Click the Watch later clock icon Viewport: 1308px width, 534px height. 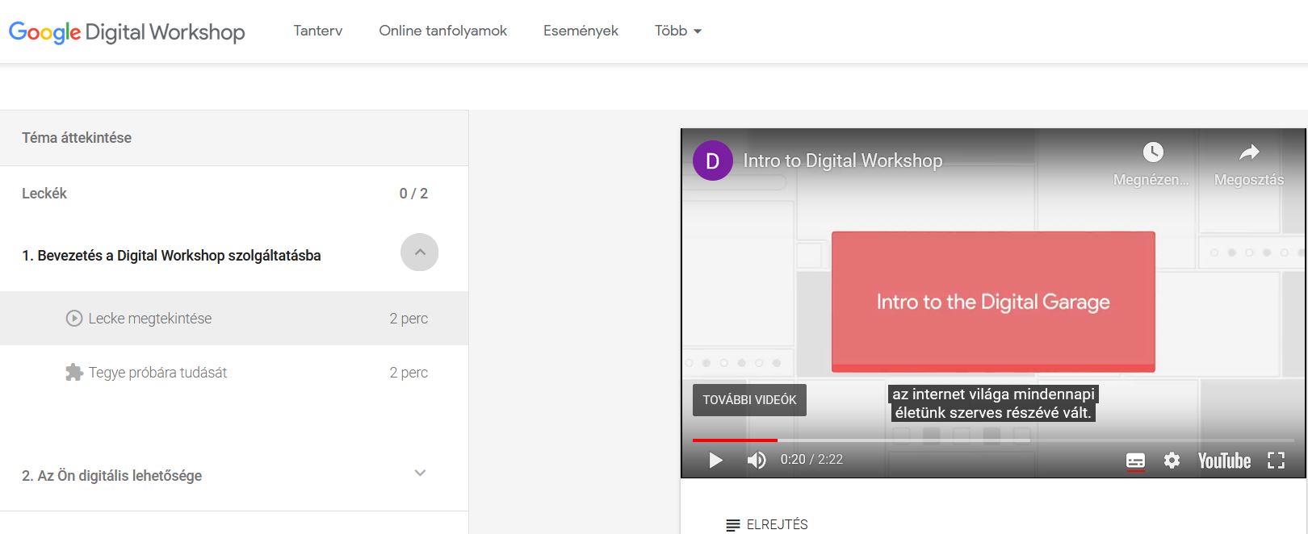pyautogui.click(x=1153, y=152)
